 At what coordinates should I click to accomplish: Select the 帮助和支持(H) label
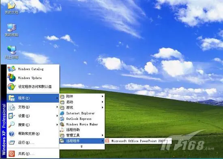pyautogui.click(x=29, y=134)
